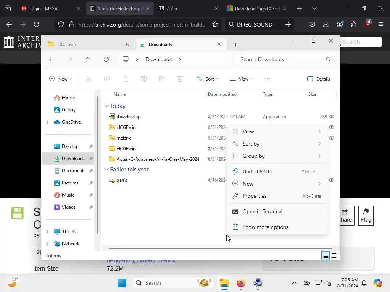Select the mettrix archive file
The height and width of the screenshot is (292, 390).
[123, 138]
